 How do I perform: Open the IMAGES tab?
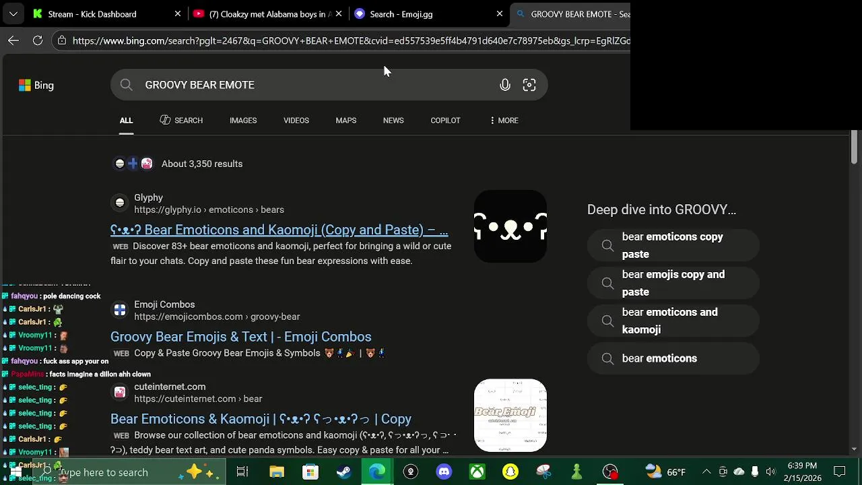pos(243,121)
